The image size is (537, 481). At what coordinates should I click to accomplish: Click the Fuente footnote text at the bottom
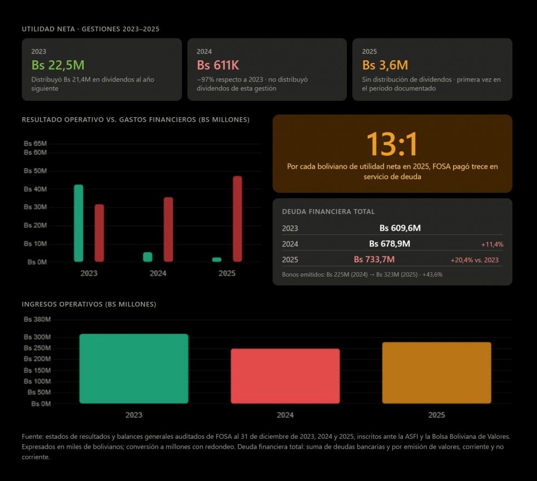click(267, 446)
